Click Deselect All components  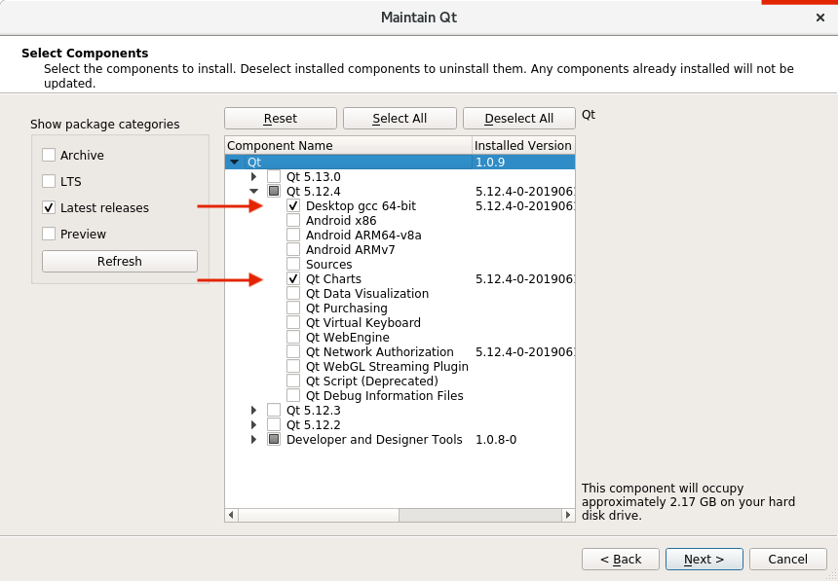pyautogui.click(x=519, y=118)
